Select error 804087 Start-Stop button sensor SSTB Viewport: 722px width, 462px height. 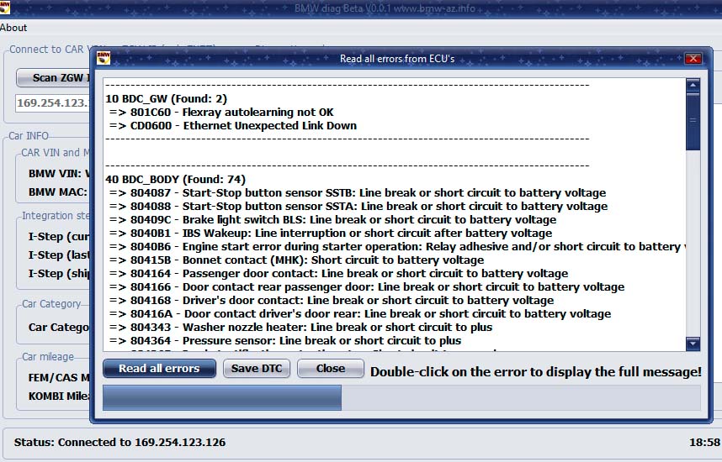click(x=358, y=192)
